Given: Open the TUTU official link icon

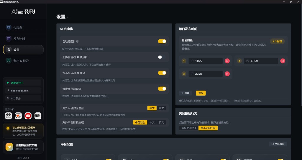Looking at the screenshot, I should pos(38,116).
